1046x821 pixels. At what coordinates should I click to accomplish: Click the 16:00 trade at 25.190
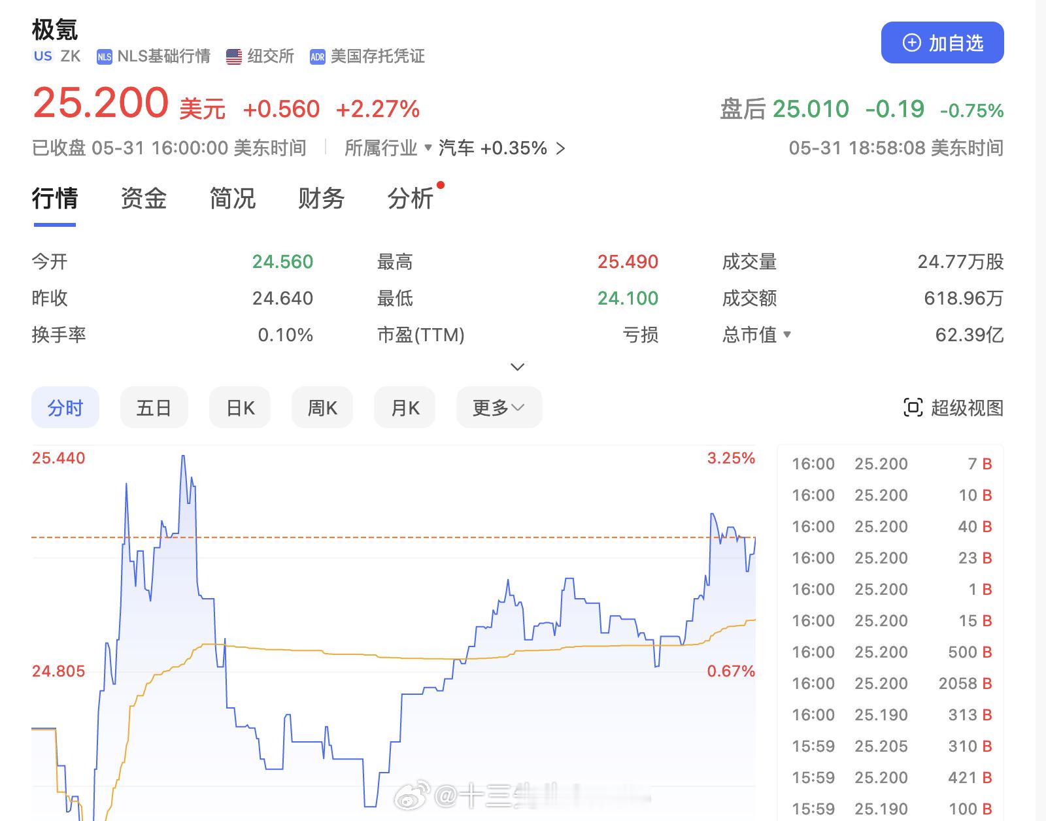(892, 715)
